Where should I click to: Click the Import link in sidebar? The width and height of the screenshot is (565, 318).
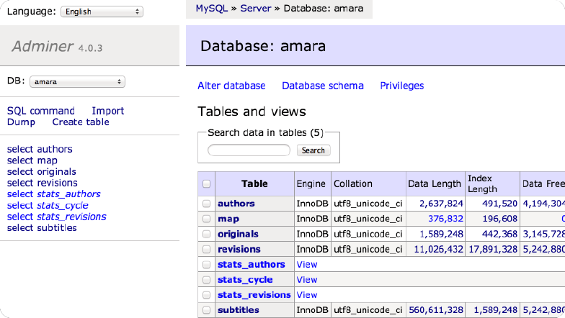[107, 111]
